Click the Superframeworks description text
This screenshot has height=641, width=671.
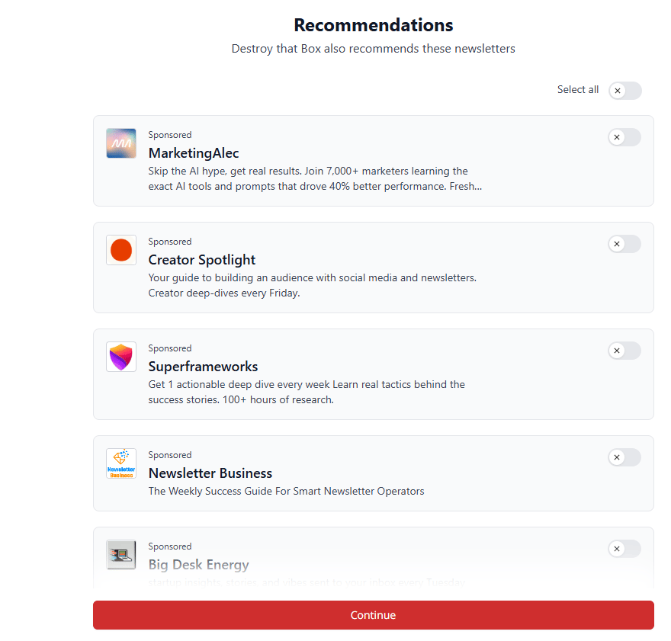(307, 392)
